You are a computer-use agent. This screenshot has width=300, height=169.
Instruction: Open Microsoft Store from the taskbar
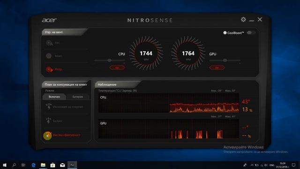coord(52,165)
